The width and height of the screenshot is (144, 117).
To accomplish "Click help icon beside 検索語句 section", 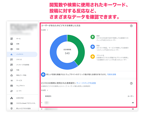I will click(x=131, y=83).
